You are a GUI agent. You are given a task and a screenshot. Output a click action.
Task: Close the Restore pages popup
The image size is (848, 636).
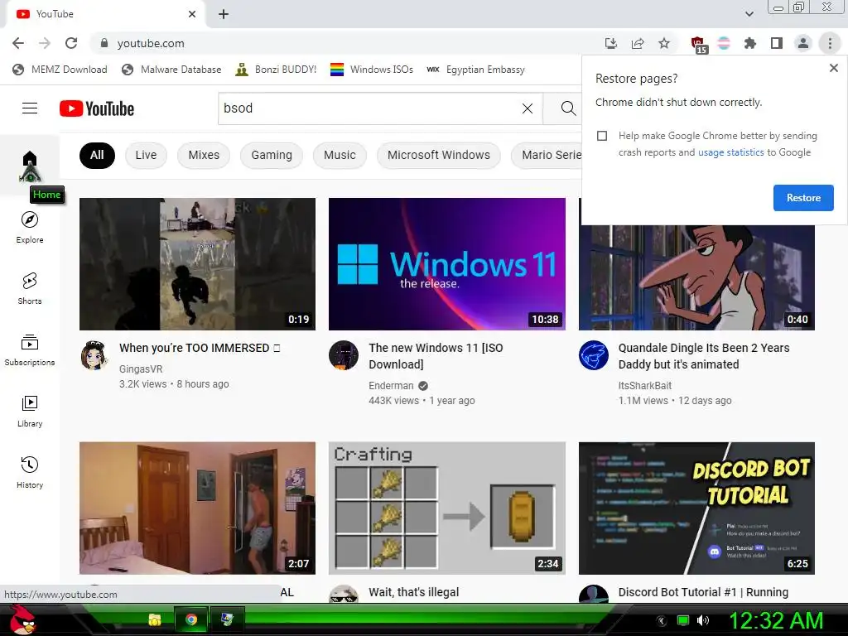point(833,68)
